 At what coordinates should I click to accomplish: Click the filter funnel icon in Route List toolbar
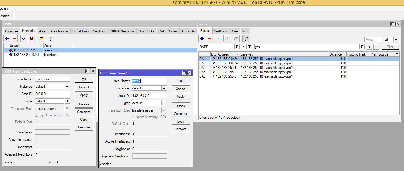pos(245,39)
